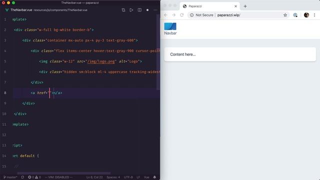The width and height of the screenshot is (320, 180).
Task: Change indentation via Spaces: 4
Action: click(113, 177)
